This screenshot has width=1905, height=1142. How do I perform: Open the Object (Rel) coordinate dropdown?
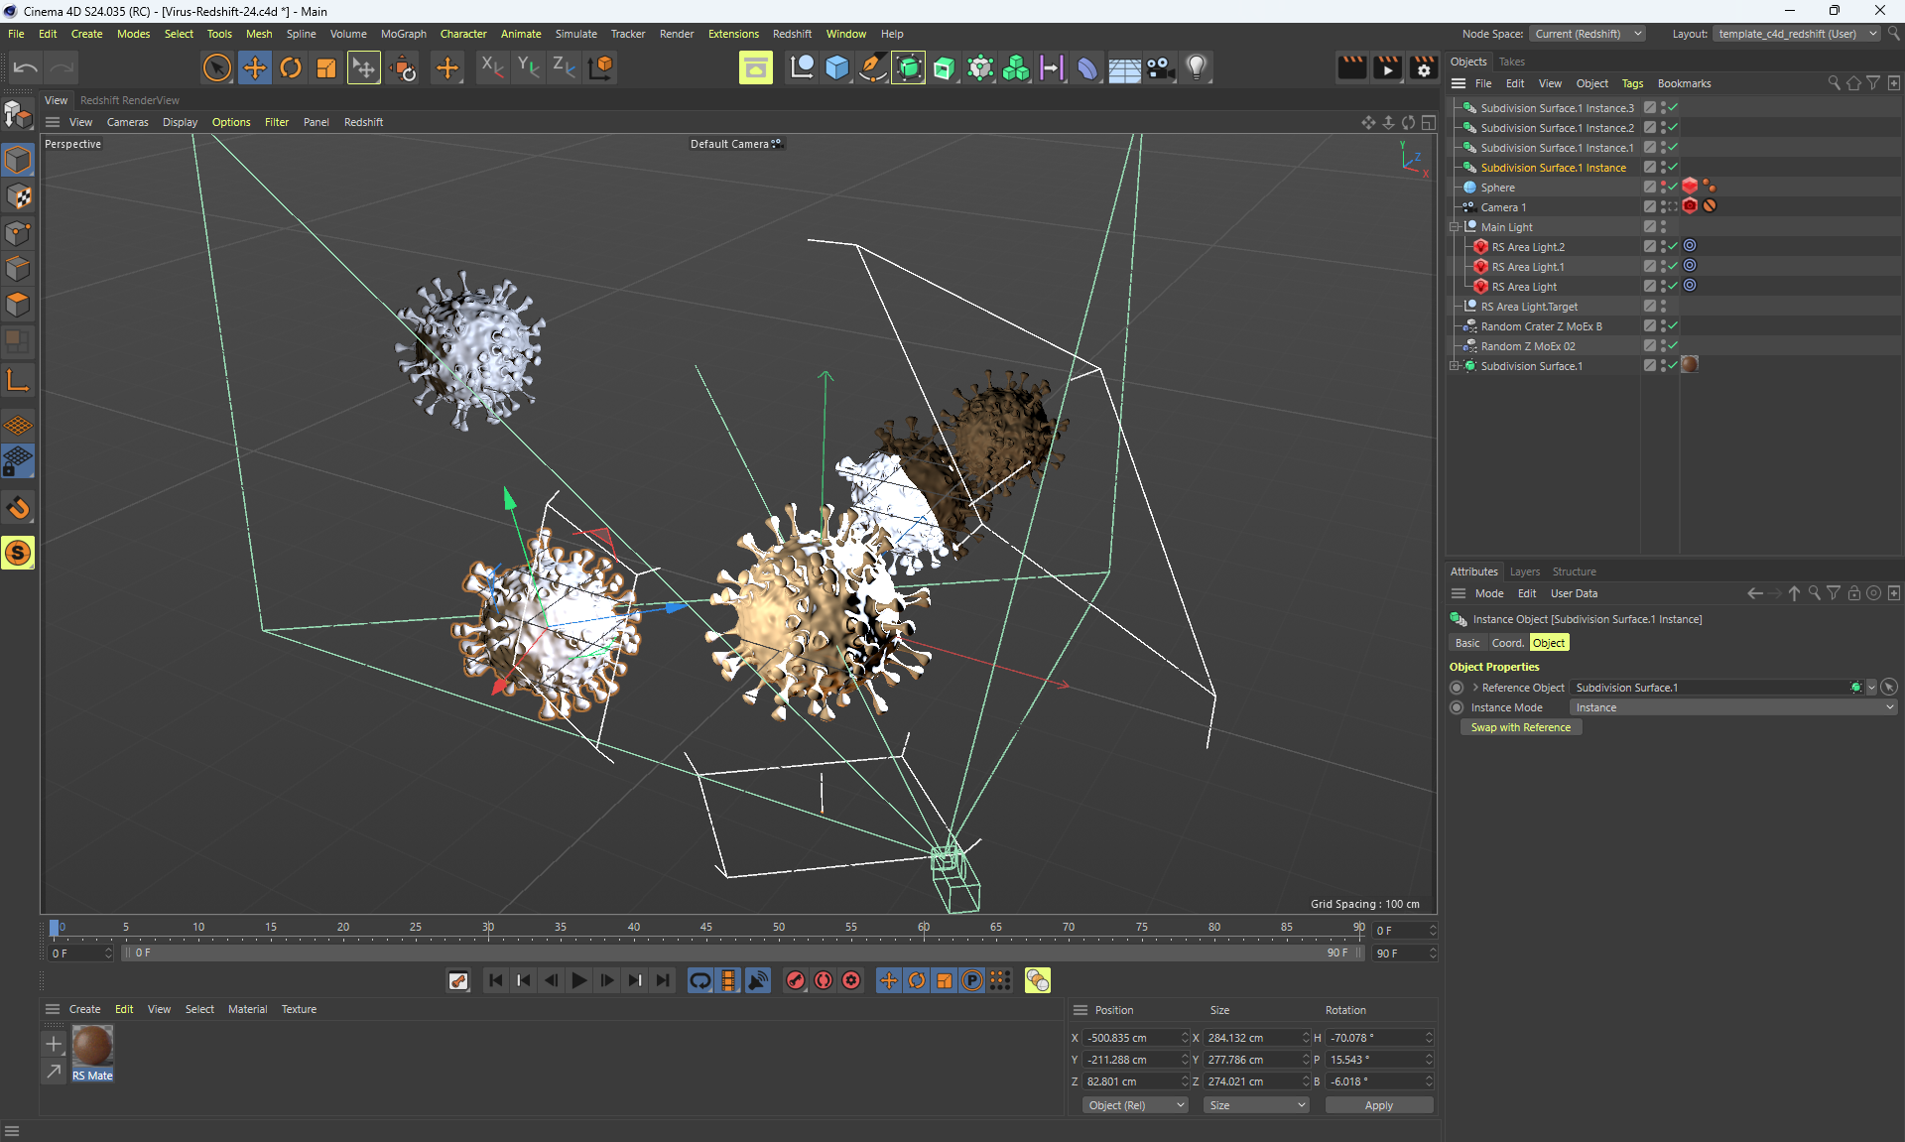pos(1135,1105)
